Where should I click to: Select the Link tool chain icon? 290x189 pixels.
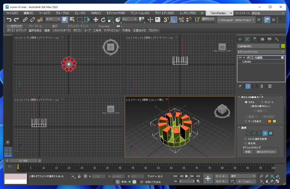(25, 20)
